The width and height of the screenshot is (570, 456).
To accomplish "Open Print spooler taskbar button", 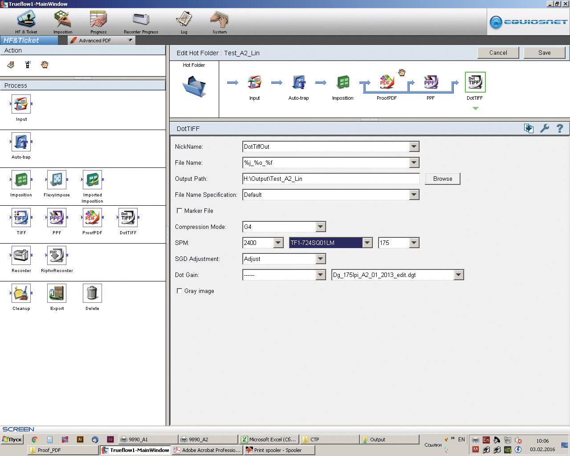I will click(x=279, y=450).
